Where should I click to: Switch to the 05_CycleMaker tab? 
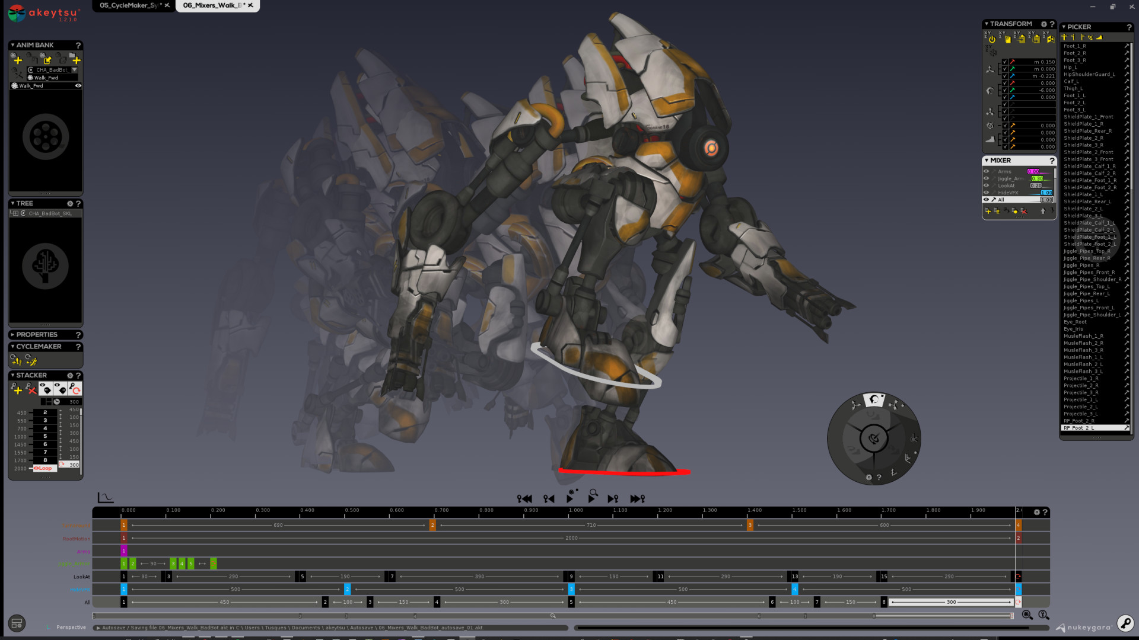click(x=128, y=5)
